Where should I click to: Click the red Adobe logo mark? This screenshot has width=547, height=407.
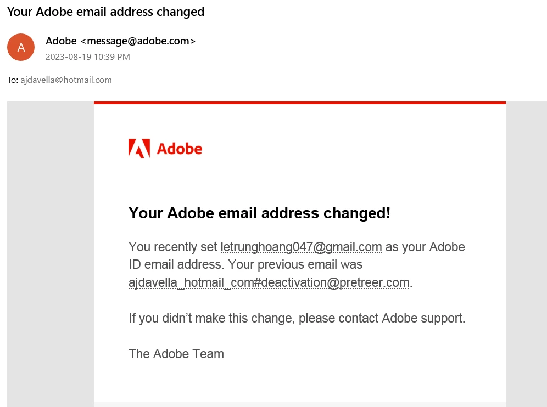pyautogui.click(x=139, y=149)
